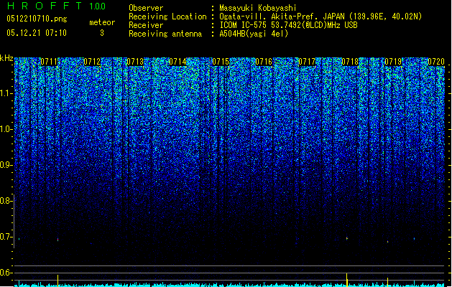Click the HROFFT 1.0.0 title text
The image size is (452, 287).
pyautogui.click(x=57, y=6)
